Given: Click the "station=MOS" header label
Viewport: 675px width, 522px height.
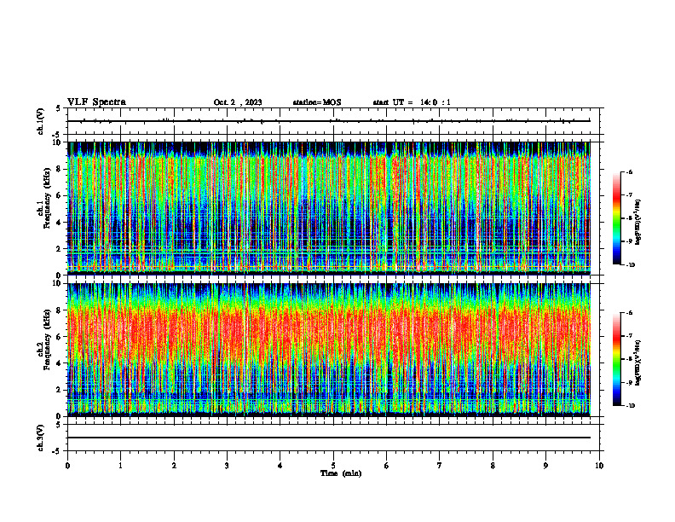Looking at the screenshot, I should 317,102.
